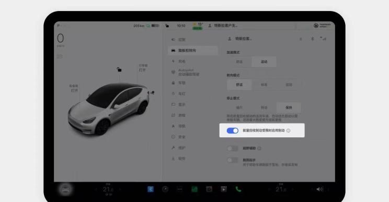Open the 安全 Safety menu

(x=193, y=137)
